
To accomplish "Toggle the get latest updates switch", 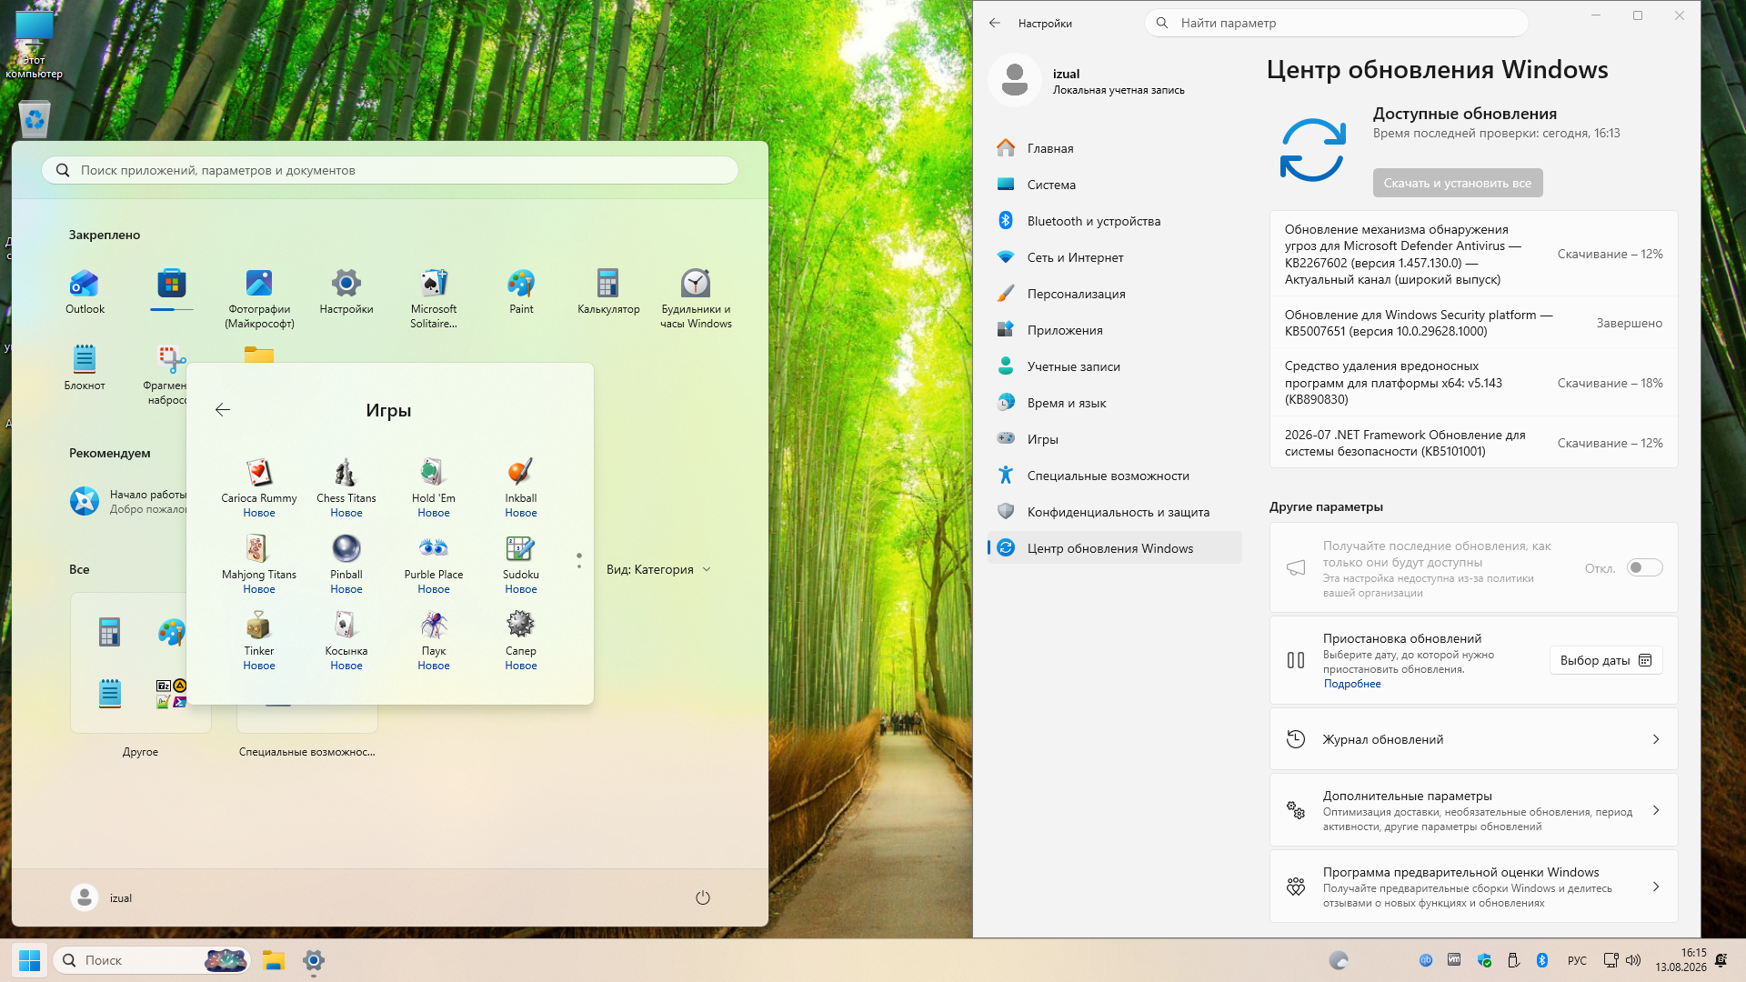I will [1644, 568].
